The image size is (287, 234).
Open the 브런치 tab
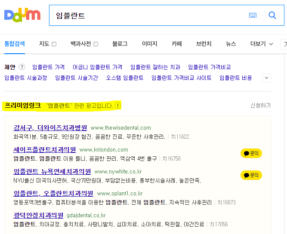(x=204, y=44)
